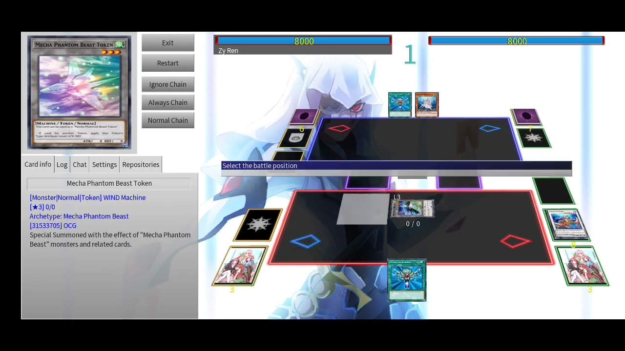Click the Special Summoned card description text
The height and width of the screenshot is (351, 625).
pos(110,239)
